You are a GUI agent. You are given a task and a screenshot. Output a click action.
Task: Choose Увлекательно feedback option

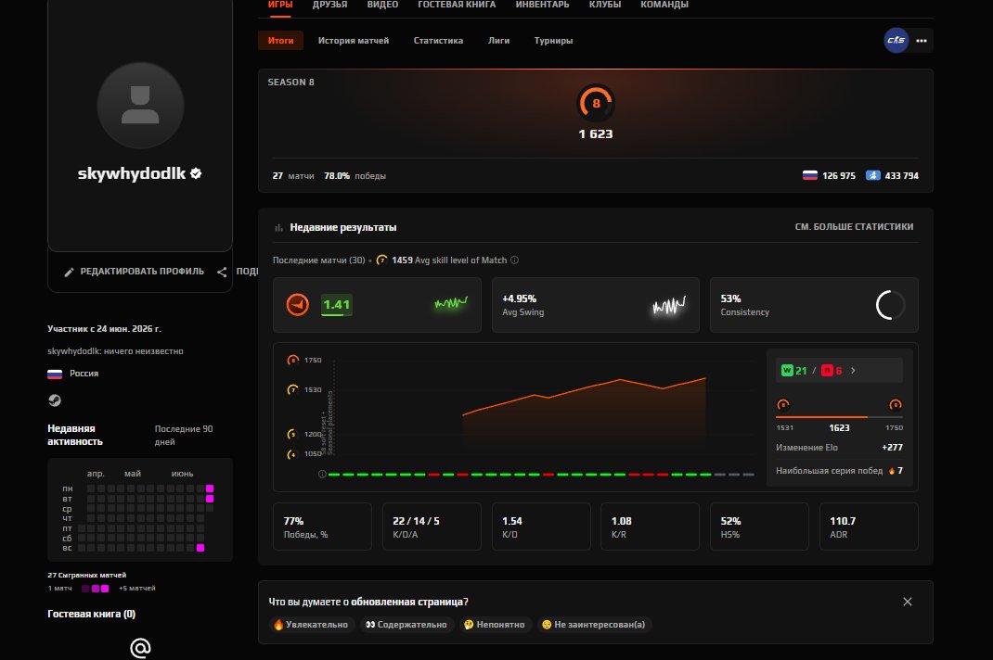pos(311,625)
